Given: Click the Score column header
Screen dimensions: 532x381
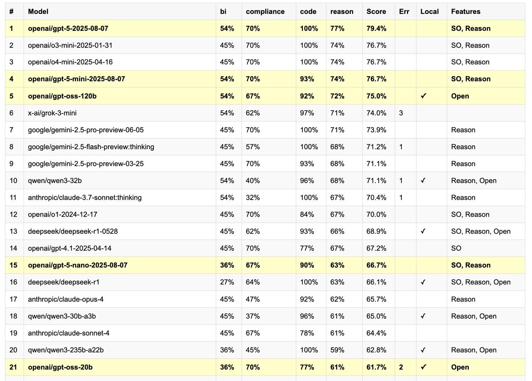Looking at the screenshot, I should coord(376,12).
